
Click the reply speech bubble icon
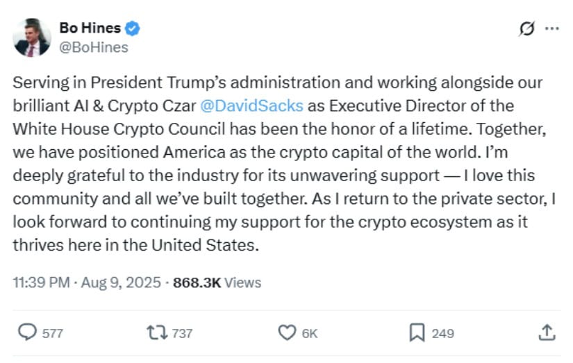click(27, 332)
